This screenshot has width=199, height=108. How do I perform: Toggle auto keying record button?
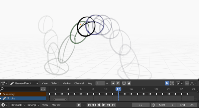coord(79,105)
